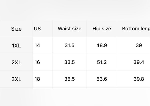This screenshot has height=106, width=150.
Task: Click US size 16 cell
Action: pyautogui.click(x=37, y=62)
